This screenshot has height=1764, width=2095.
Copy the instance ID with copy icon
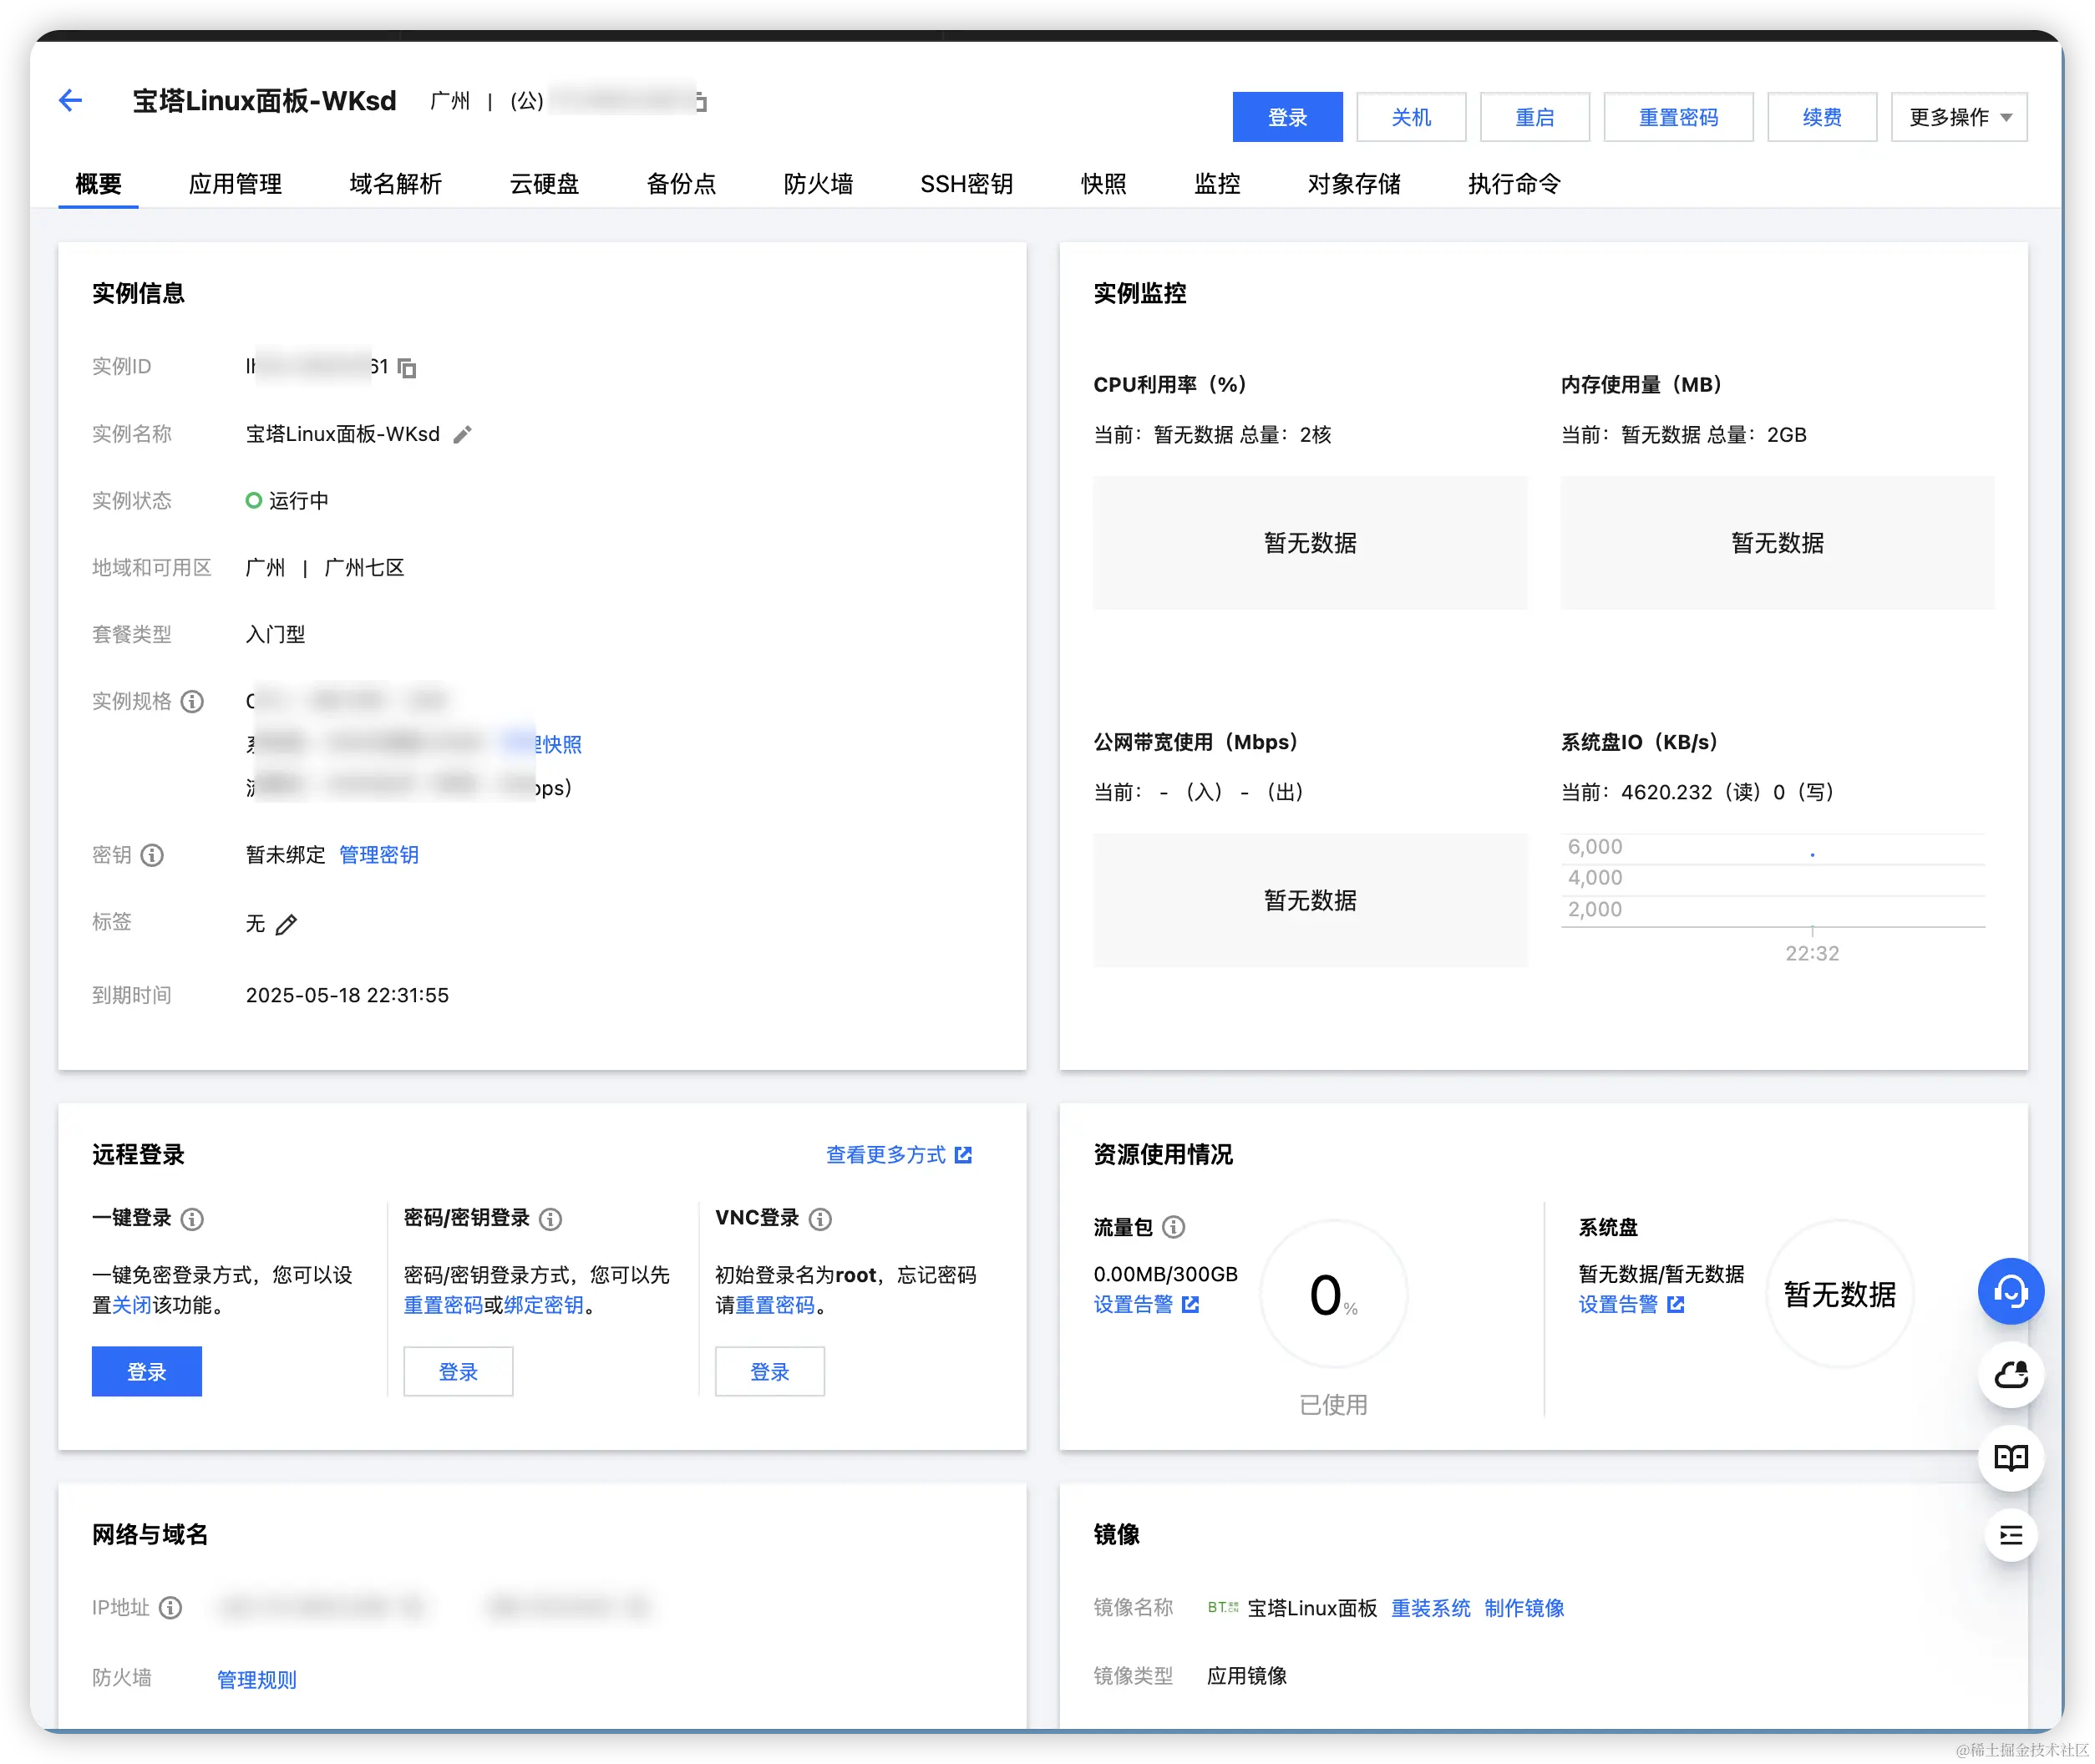point(407,368)
